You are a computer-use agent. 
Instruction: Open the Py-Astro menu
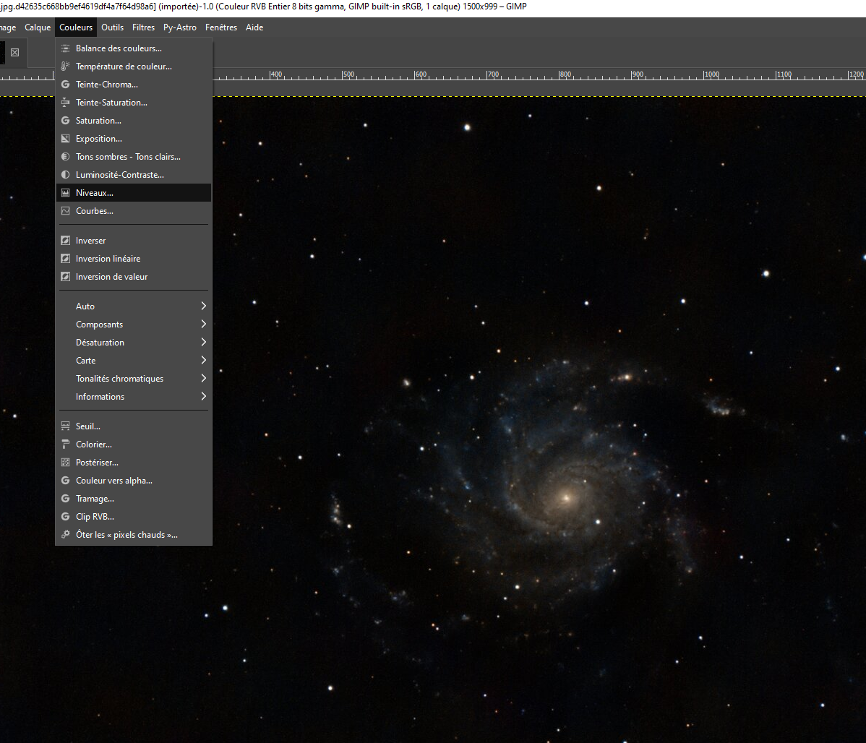tap(180, 27)
